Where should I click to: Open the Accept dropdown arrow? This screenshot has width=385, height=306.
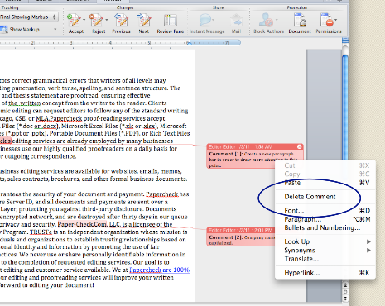[84, 20]
